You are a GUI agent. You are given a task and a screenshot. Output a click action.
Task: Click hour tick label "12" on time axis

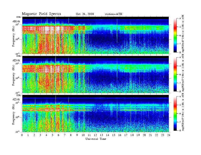click(95, 135)
